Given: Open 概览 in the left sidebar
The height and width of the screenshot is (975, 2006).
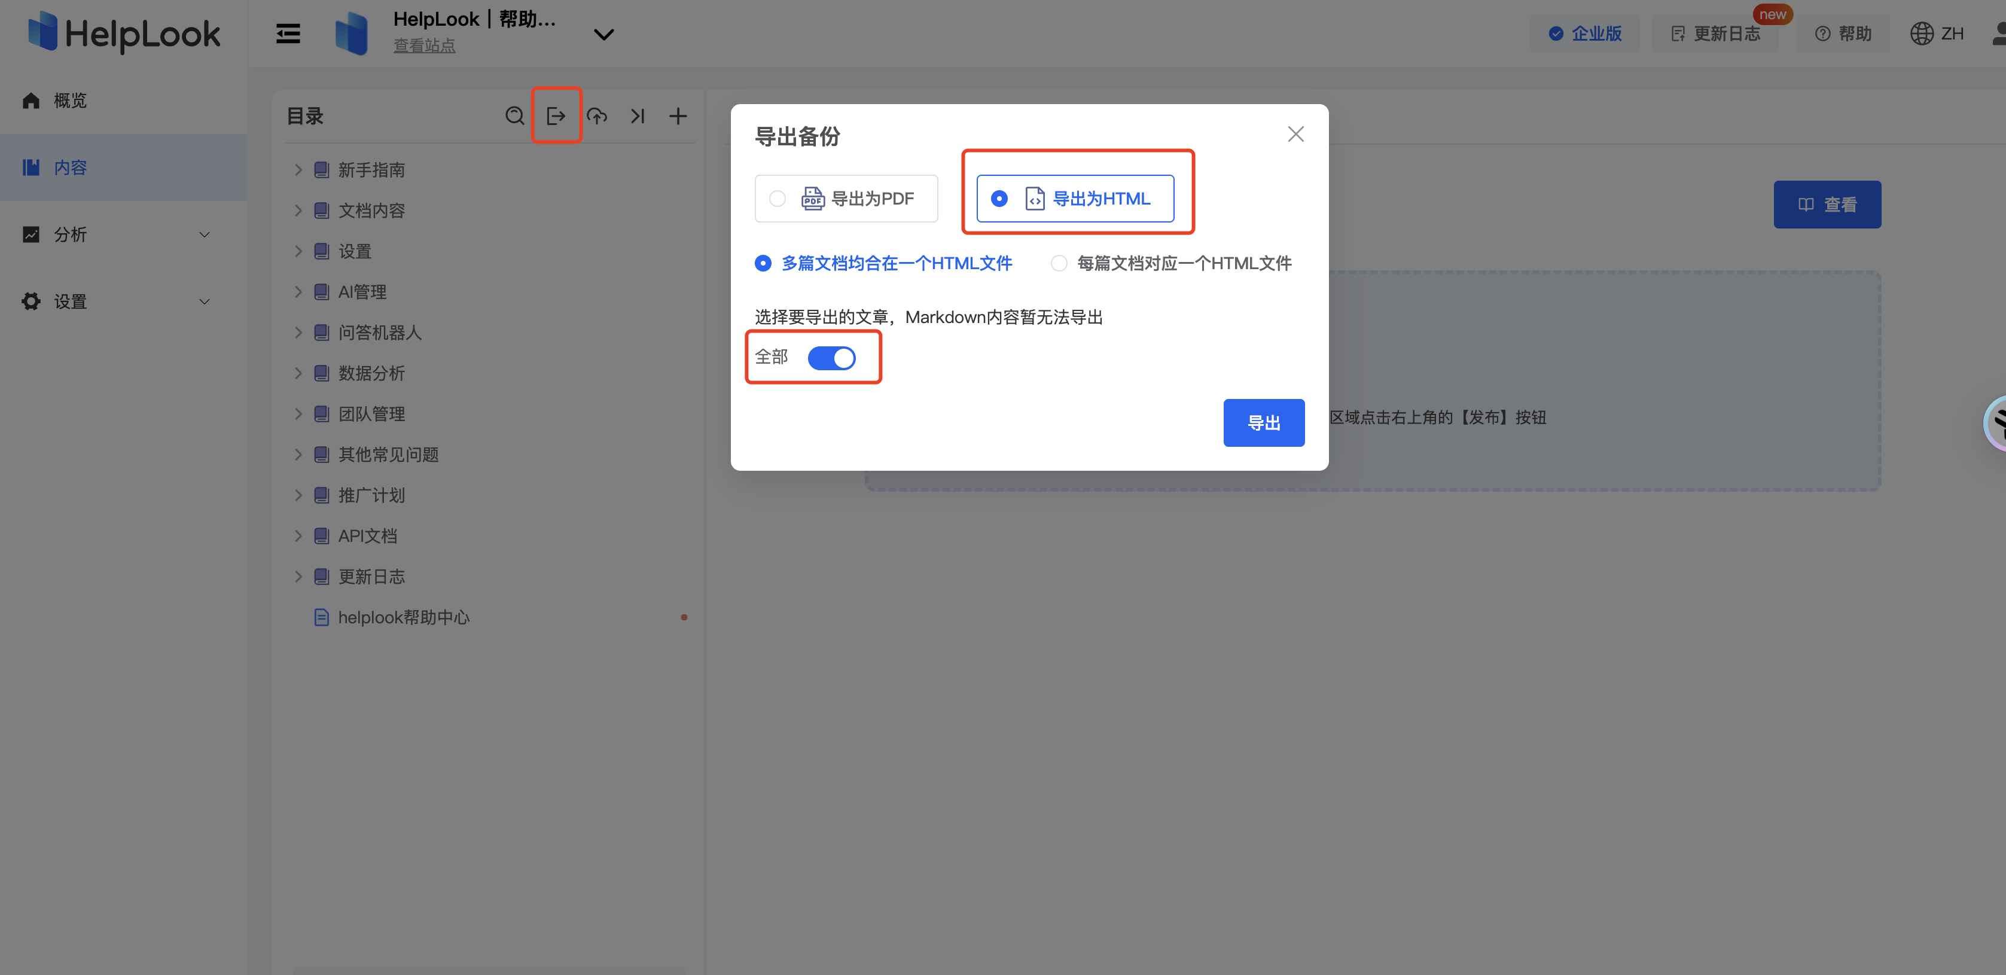Looking at the screenshot, I should 69,100.
